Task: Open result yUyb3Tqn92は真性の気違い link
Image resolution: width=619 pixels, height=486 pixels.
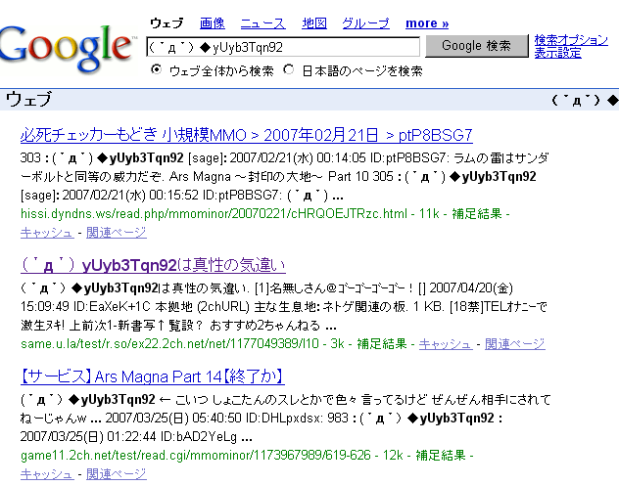Action: point(153,265)
